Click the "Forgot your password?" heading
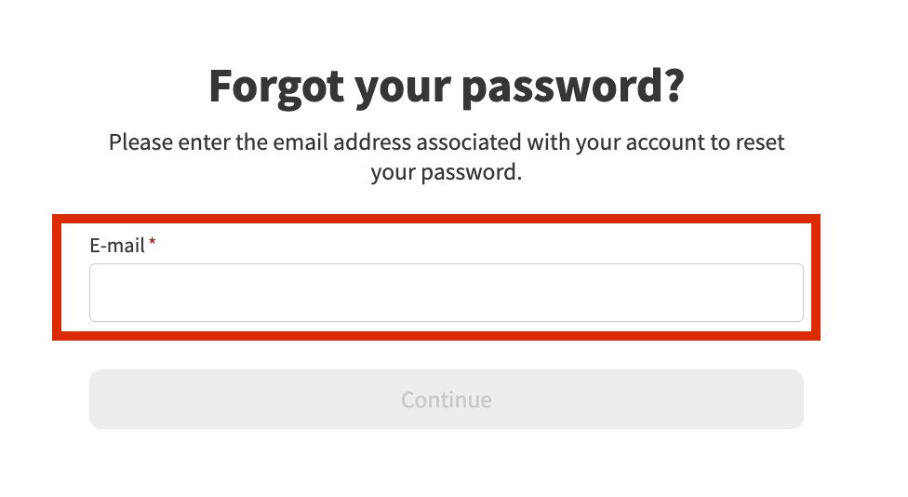908x497 pixels. 446,86
